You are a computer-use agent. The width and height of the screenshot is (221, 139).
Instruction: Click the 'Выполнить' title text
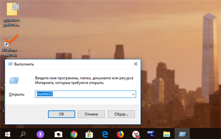click(x=24, y=64)
